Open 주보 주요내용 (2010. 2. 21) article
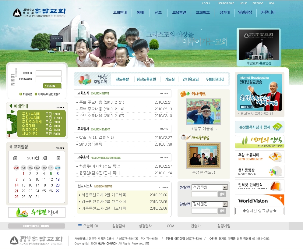The image size is (303, 249). (102, 102)
